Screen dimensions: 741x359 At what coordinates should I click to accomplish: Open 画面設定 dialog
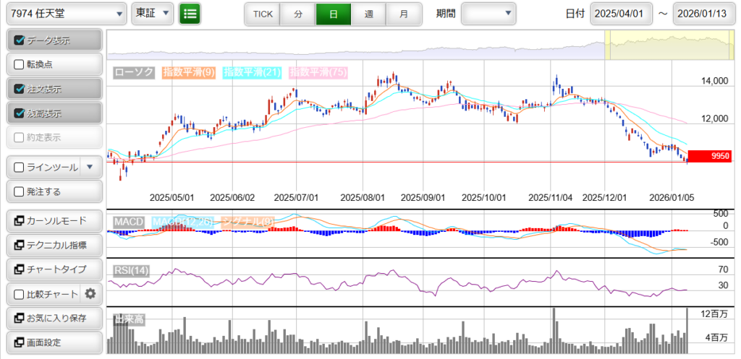[53, 343]
